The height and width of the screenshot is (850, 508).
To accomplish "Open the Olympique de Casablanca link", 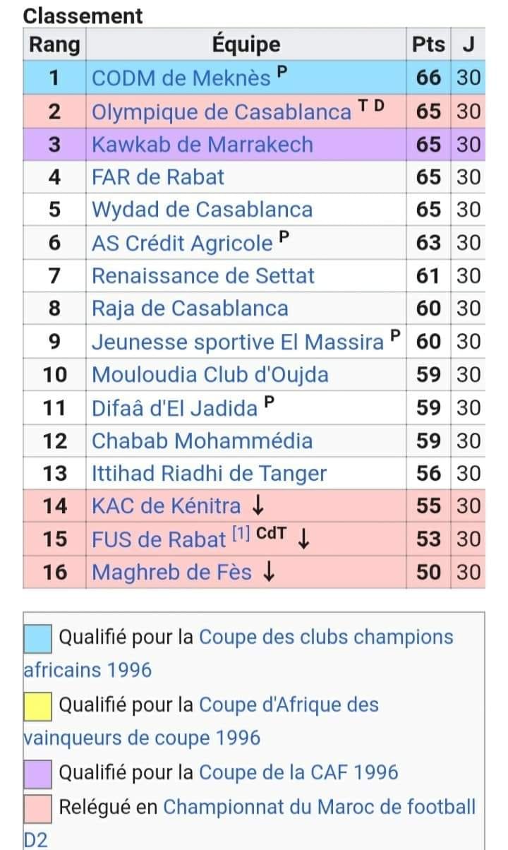I will [222, 112].
